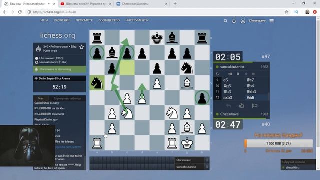Open the notifications bell

(x=234, y=21)
